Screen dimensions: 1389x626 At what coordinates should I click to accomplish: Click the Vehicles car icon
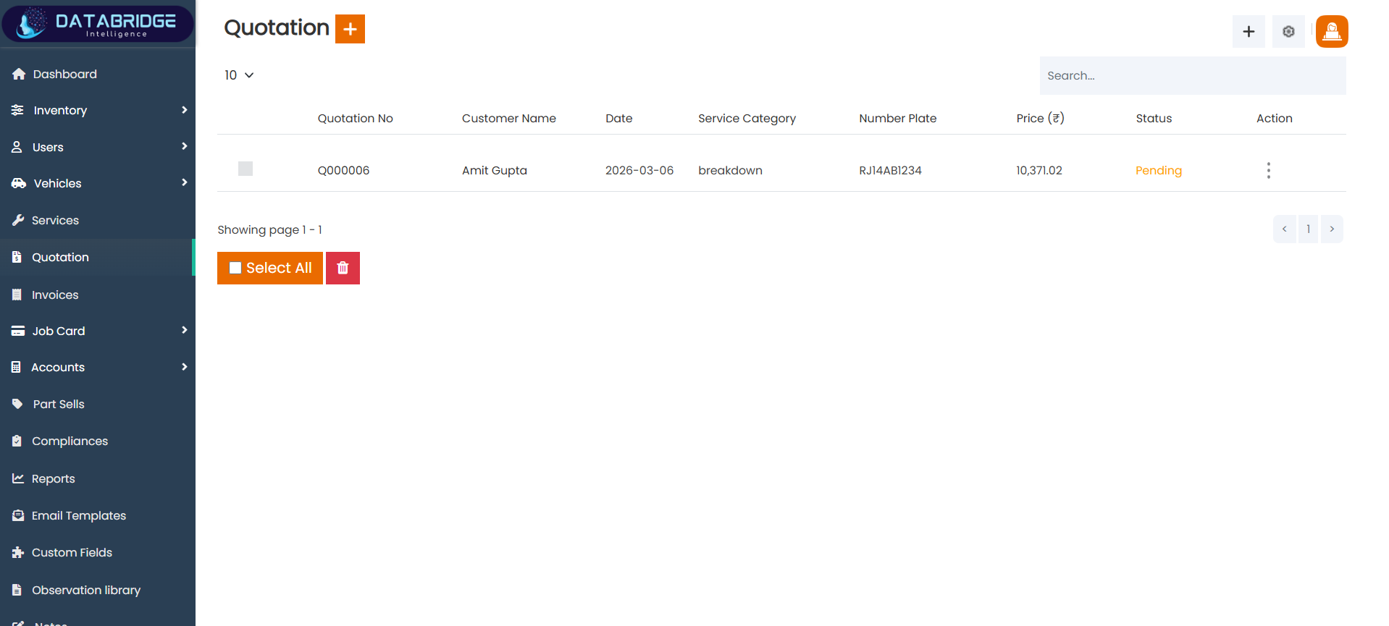[19, 183]
